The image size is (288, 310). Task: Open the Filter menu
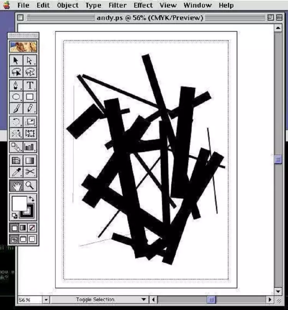click(x=117, y=5)
